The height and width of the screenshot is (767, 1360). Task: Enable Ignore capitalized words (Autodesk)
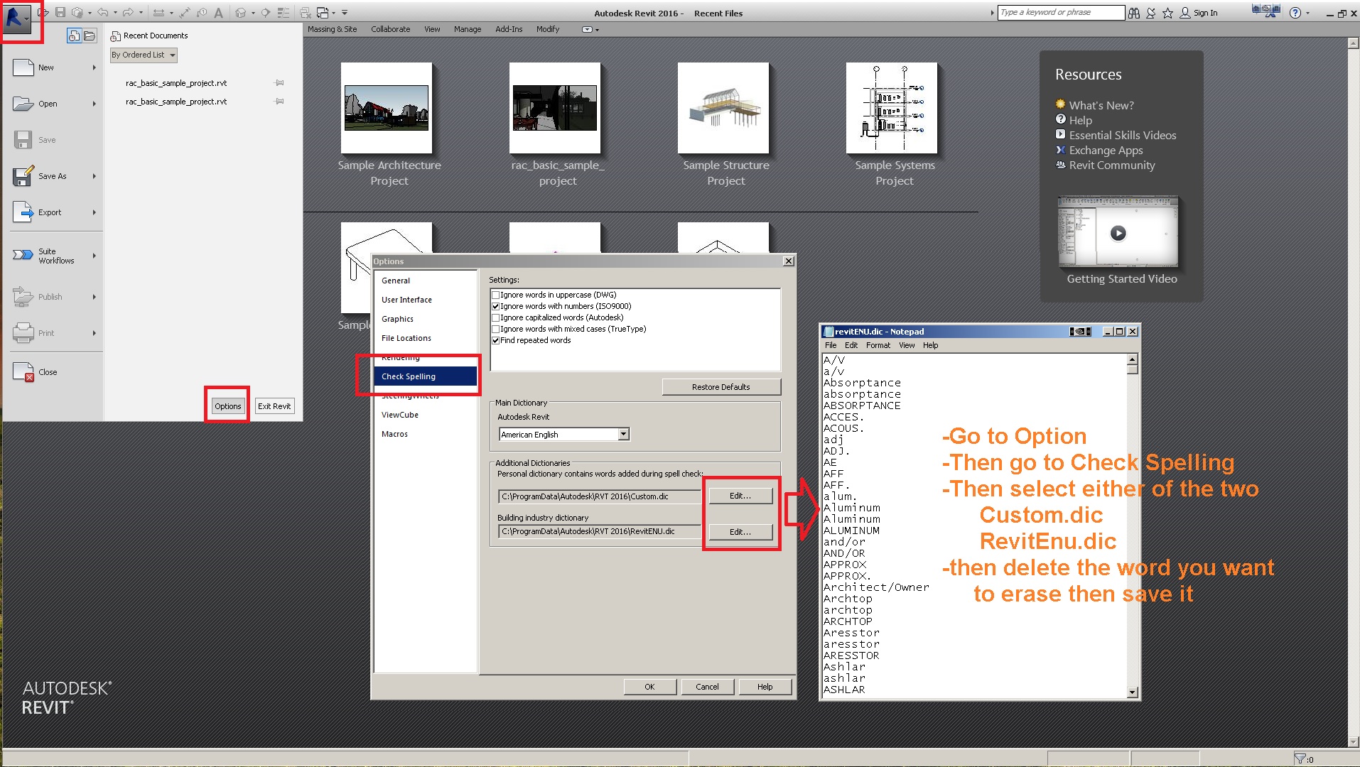[x=496, y=317]
